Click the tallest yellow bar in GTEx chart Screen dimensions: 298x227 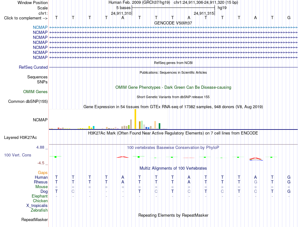click(x=135, y=119)
